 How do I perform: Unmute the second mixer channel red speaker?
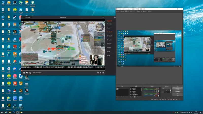click(156, 96)
